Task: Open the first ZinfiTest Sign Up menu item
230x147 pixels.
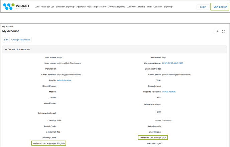Action: click(x=44, y=7)
